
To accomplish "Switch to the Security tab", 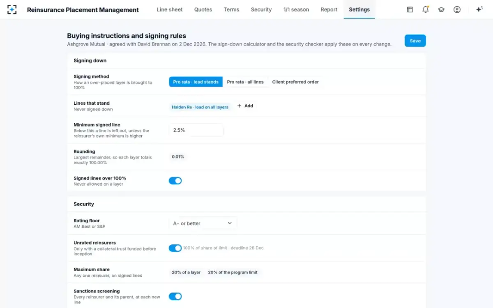I will point(261,9).
